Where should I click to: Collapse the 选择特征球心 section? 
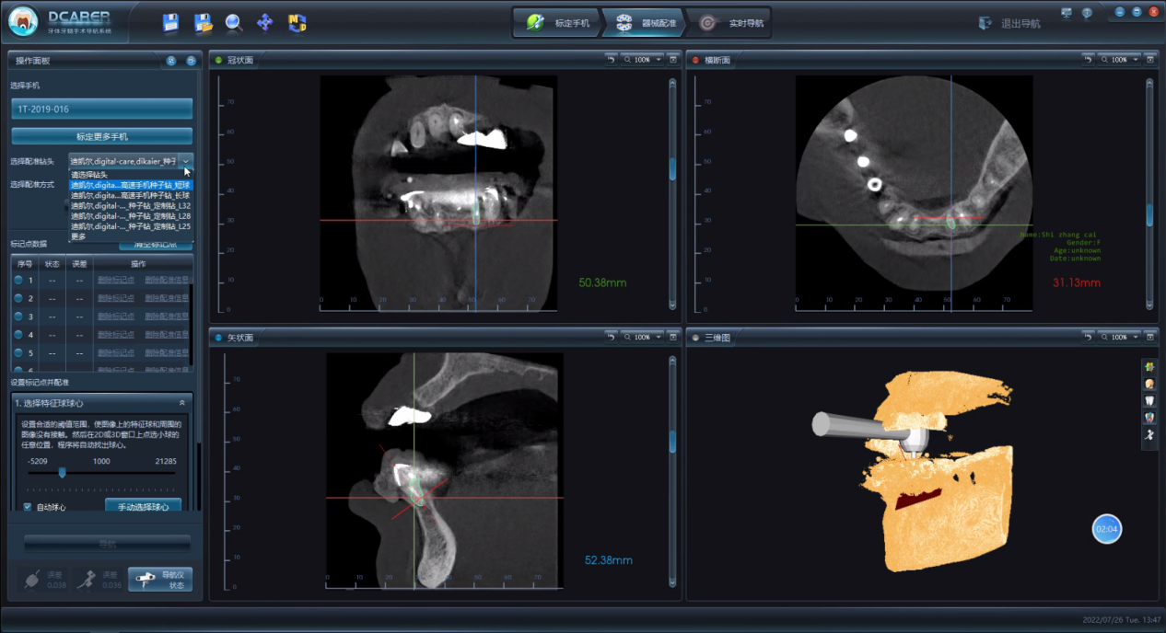(x=181, y=403)
